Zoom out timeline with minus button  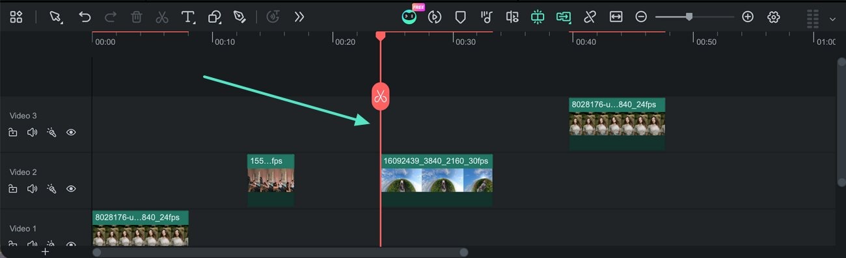click(641, 18)
